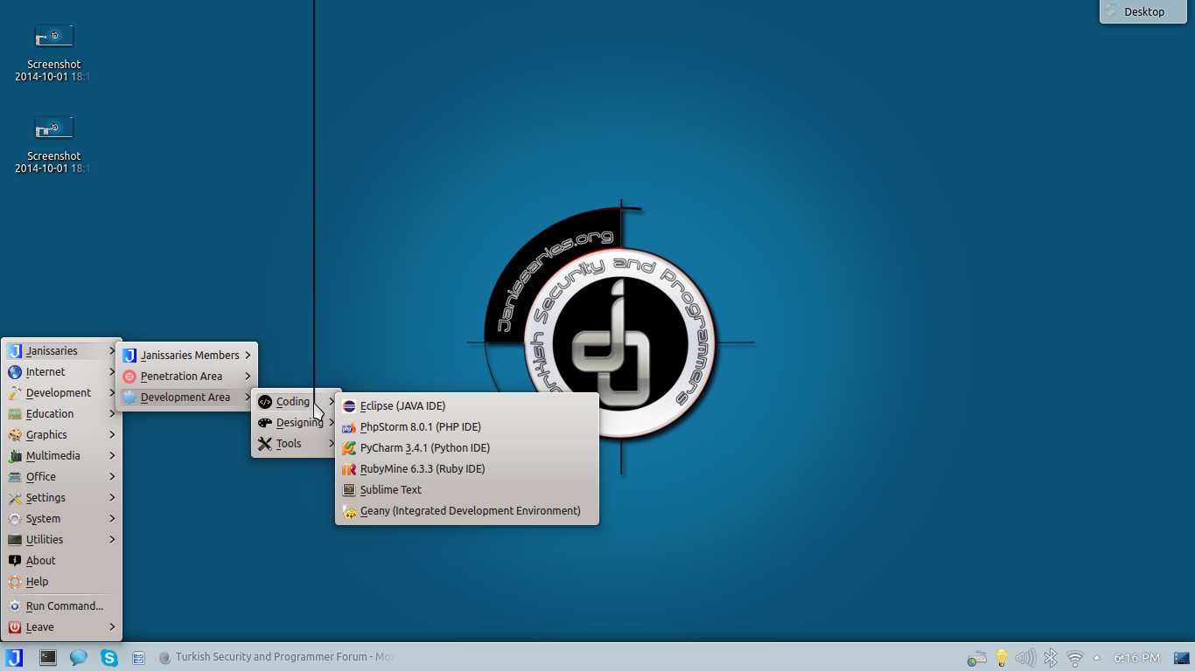This screenshot has height=671, width=1195.
Task: Open the System category
Action: [x=62, y=519]
